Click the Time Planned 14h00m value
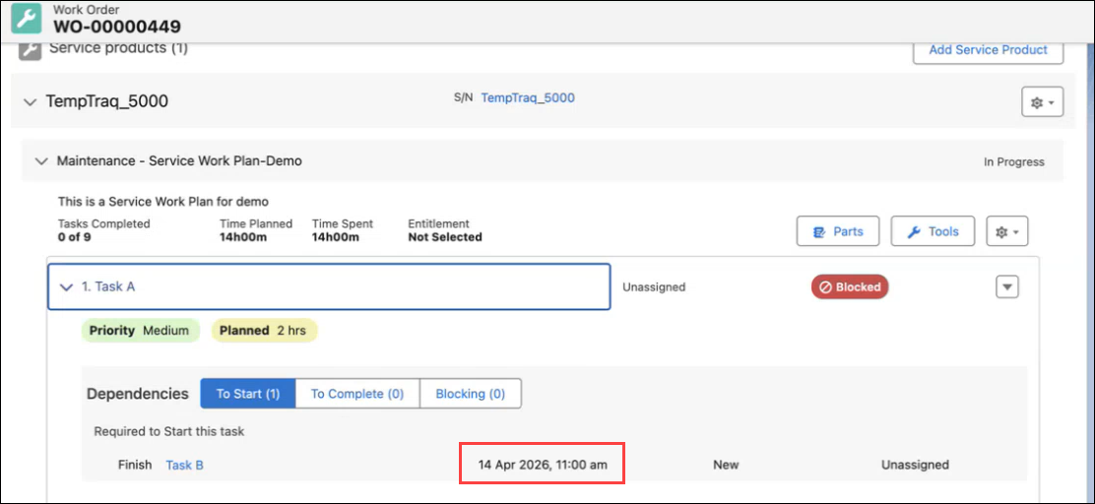Viewport: 1095px width, 504px height. (243, 237)
